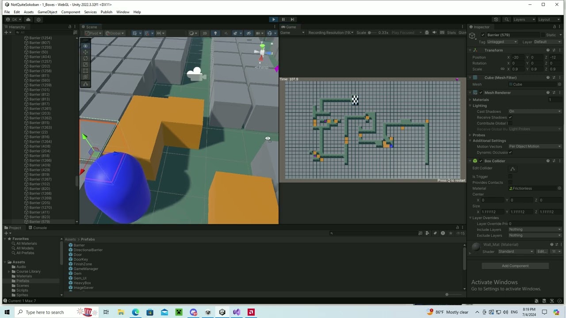
Task: Adjust the asset preview size slider in Project panel
Action: click(447, 294)
